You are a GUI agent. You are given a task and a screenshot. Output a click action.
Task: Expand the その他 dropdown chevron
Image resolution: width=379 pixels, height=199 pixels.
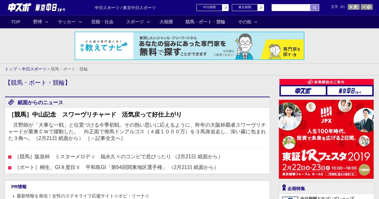(x=256, y=22)
